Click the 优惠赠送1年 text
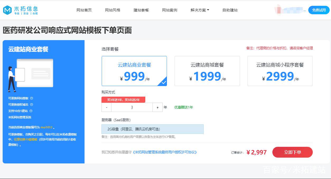Image resolution: width=331 pixels, height=179 pixels. pos(184,107)
